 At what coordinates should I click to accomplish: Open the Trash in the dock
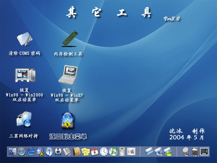point(195,152)
